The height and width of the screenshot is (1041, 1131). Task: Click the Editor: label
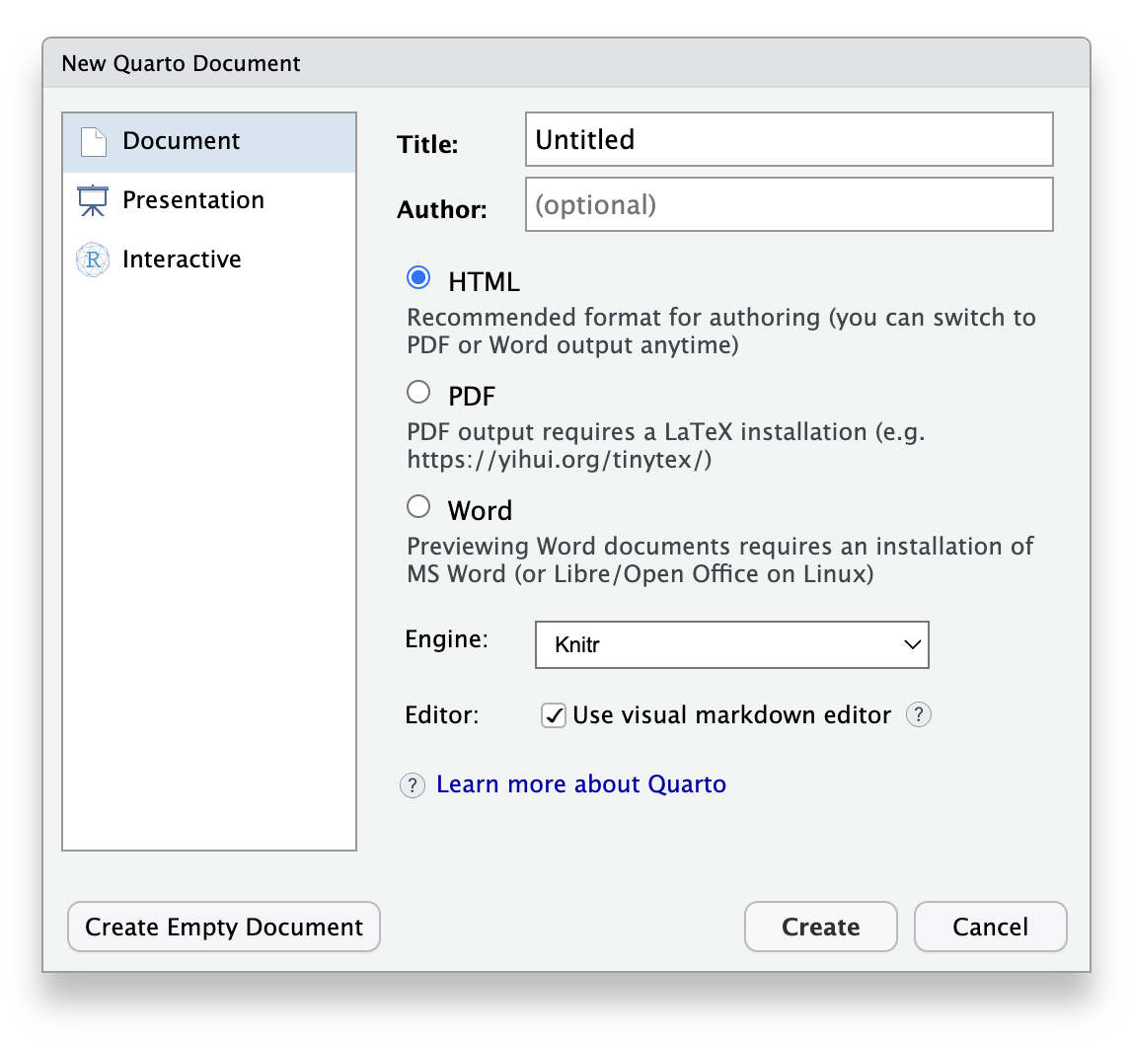coord(441,715)
